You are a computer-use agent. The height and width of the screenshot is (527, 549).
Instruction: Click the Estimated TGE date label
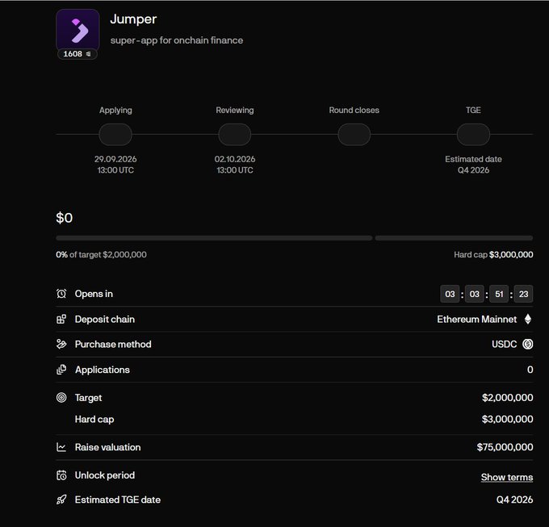118,500
